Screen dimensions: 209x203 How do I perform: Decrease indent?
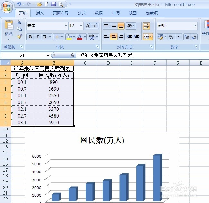point(130,37)
